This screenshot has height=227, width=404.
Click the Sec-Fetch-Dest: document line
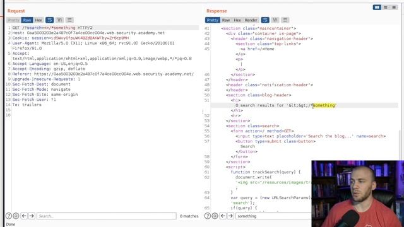41,84
